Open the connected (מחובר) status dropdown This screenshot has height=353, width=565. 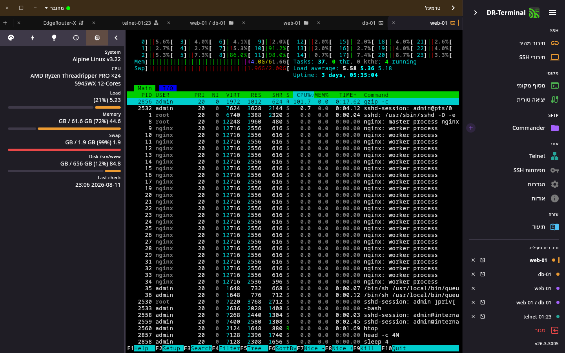tap(57, 8)
